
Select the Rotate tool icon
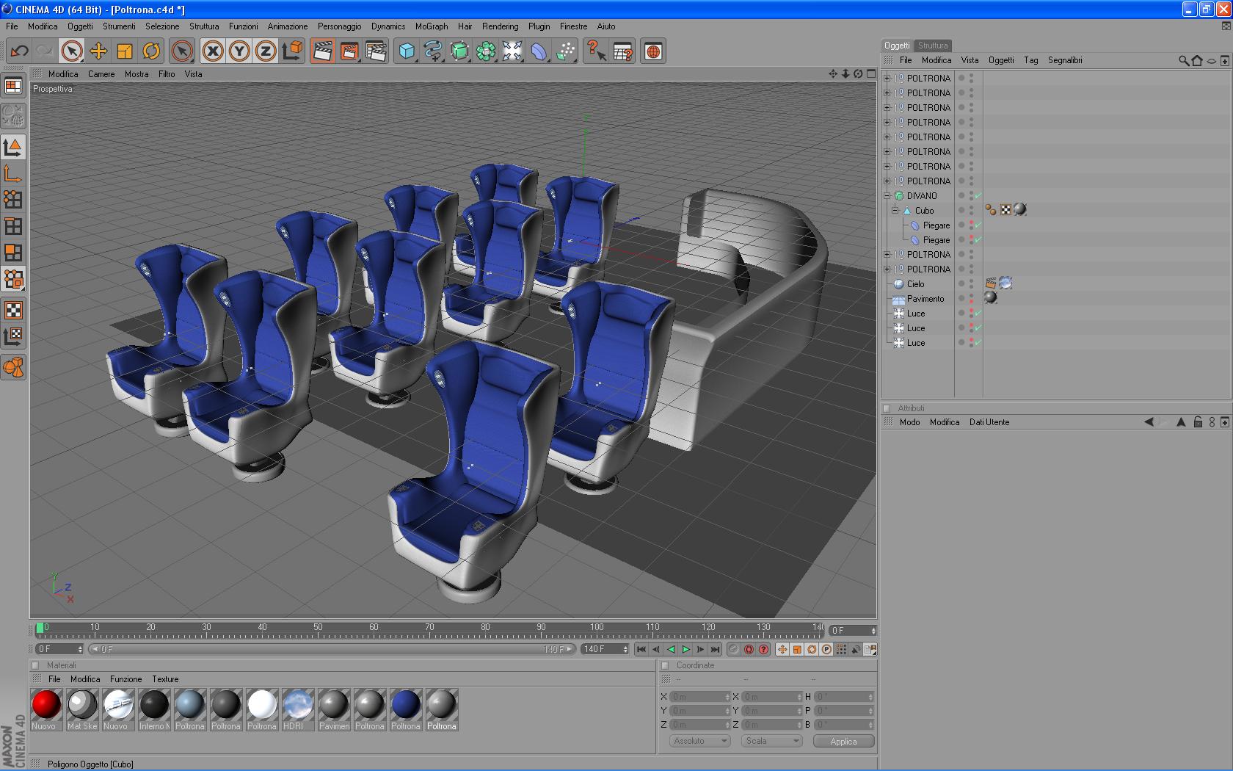pyautogui.click(x=151, y=51)
